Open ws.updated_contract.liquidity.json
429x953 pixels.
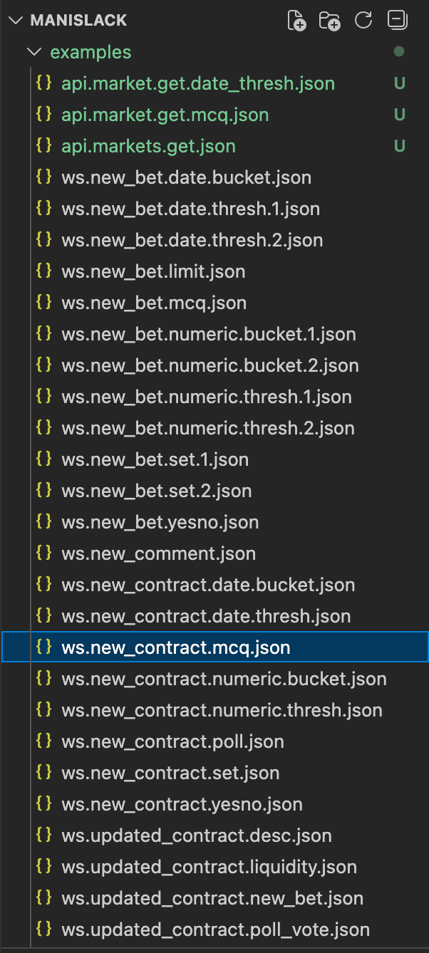209,867
